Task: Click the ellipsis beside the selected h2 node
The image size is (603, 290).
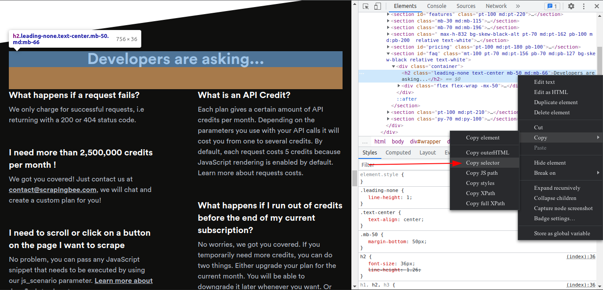Action: [x=362, y=73]
